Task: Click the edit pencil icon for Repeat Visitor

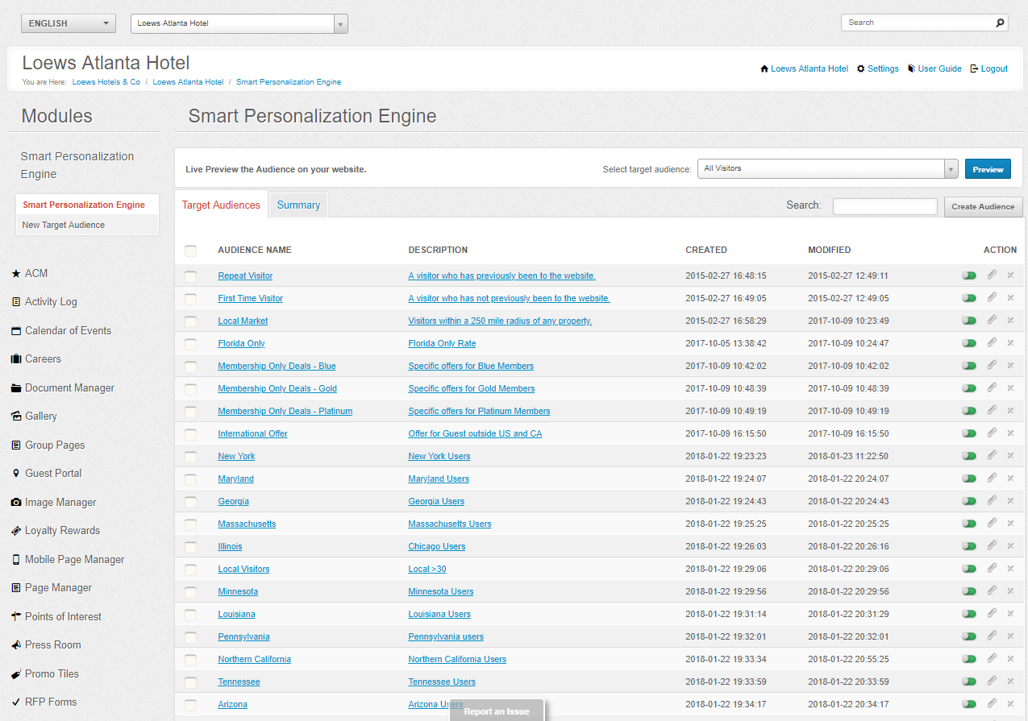Action: click(992, 275)
